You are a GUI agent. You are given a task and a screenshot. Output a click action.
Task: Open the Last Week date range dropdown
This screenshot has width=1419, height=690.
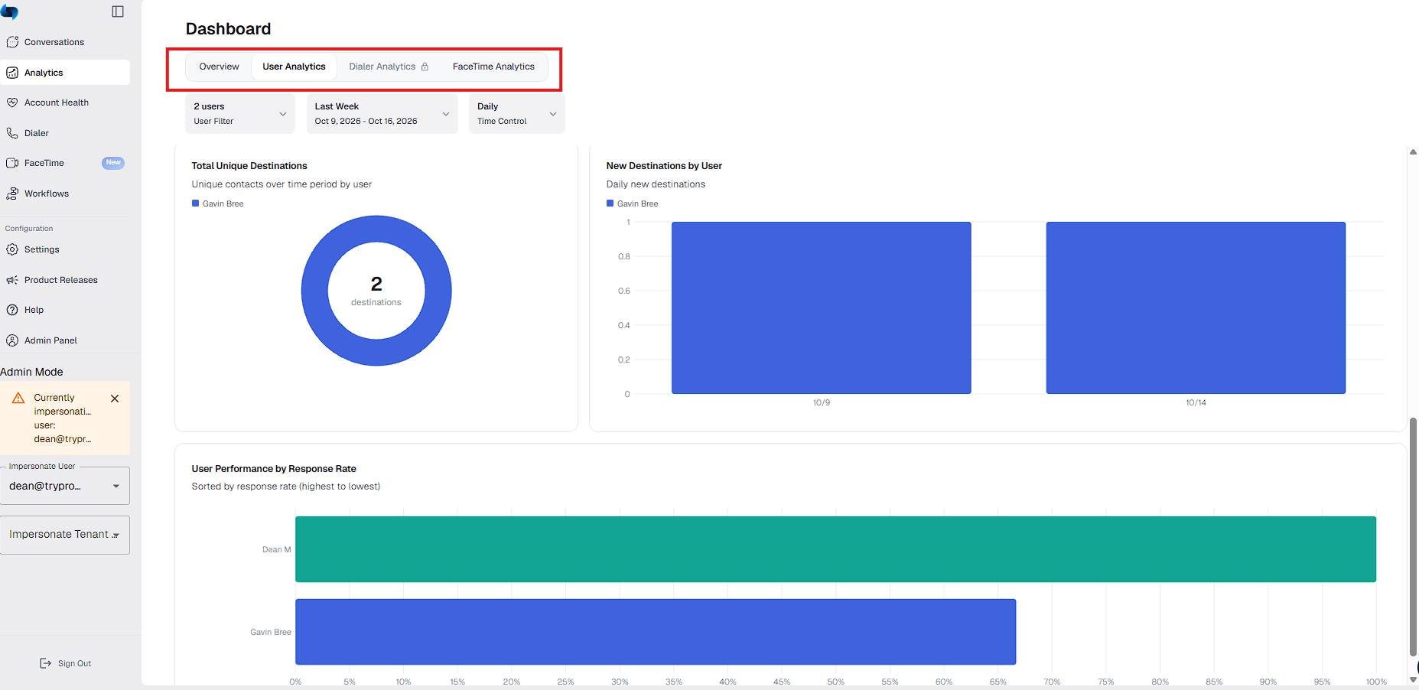[x=382, y=114]
